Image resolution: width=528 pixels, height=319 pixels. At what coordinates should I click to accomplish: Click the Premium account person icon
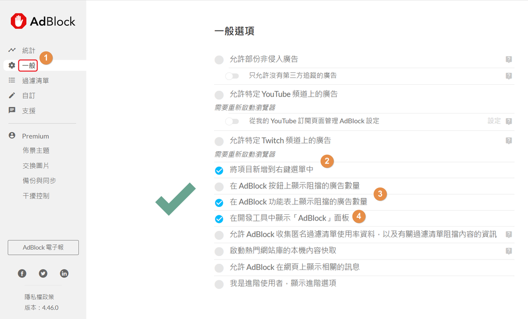coord(12,136)
